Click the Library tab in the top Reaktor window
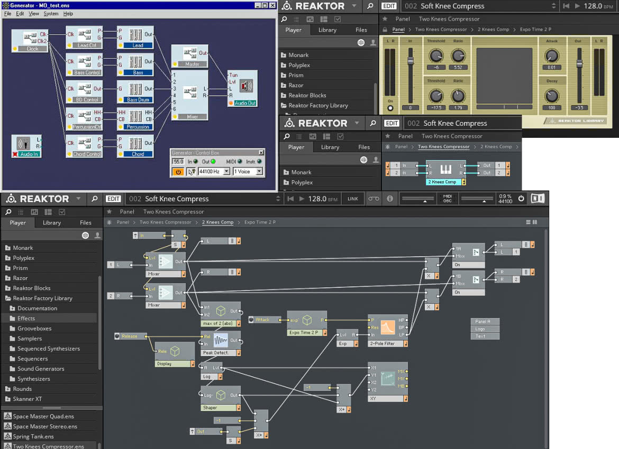 [x=327, y=30]
